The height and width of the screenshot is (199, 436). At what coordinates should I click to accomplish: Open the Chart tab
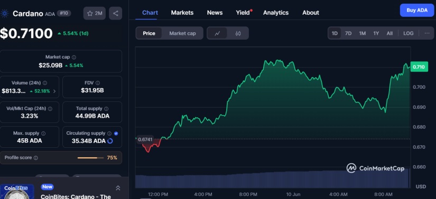point(150,13)
